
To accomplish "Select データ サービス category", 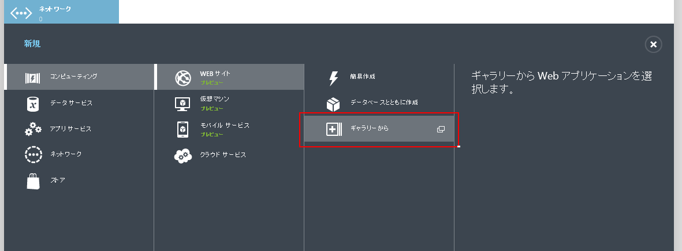I will 79,102.
